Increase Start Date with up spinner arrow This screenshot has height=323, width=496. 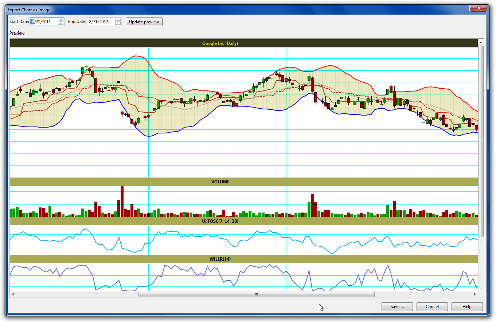(61, 20)
